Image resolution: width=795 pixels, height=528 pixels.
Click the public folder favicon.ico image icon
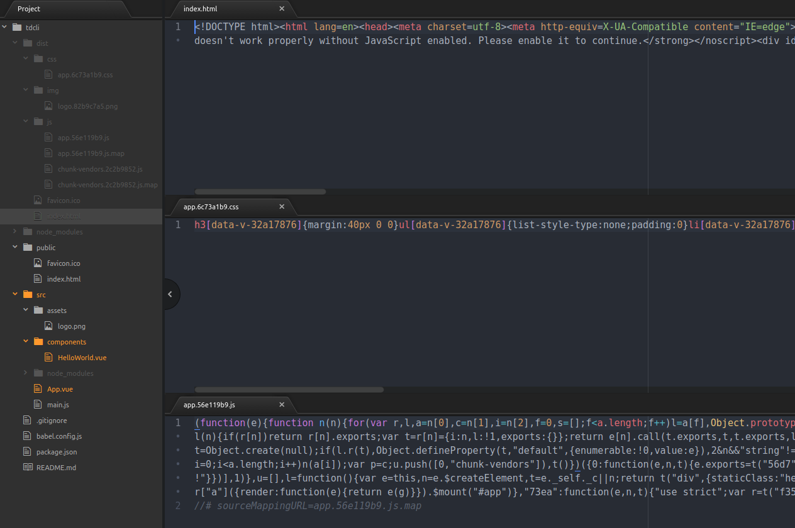pos(38,263)
